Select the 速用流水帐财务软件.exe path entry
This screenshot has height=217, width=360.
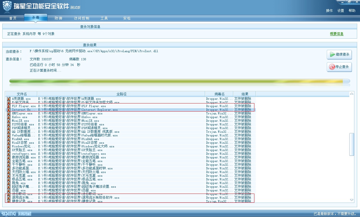pos(79,198)
